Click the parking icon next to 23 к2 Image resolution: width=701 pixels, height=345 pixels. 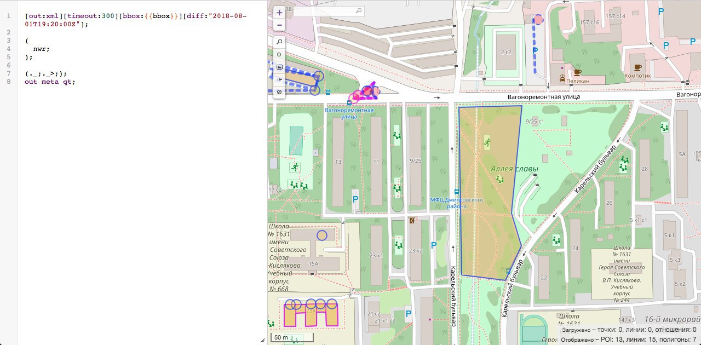click(434, 245)
